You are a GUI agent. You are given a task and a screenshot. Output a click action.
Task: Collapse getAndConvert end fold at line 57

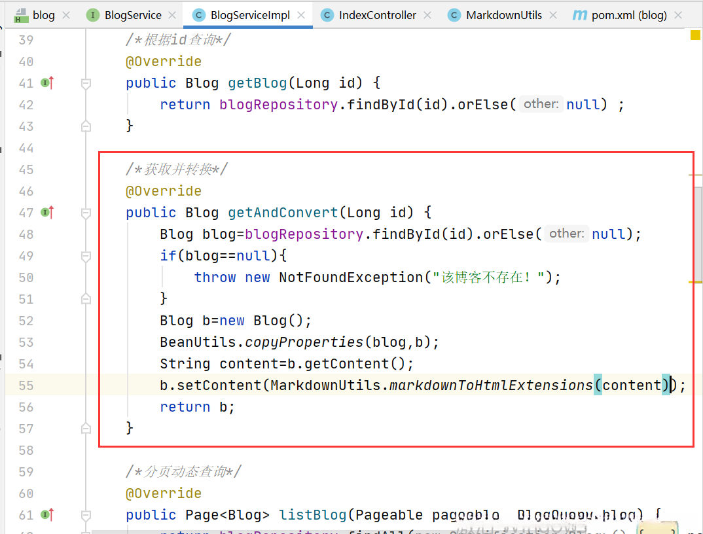86,429
